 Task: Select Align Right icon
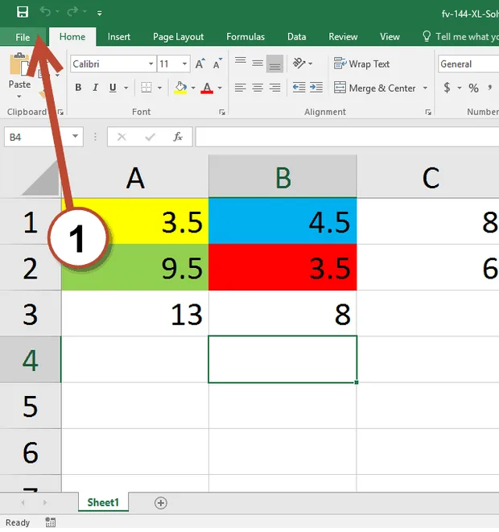[x=274, y=88]
